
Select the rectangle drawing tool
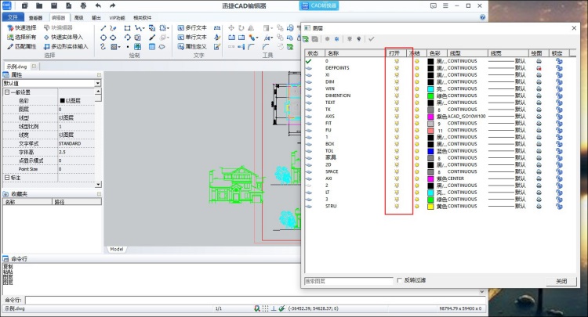(128, 28)
